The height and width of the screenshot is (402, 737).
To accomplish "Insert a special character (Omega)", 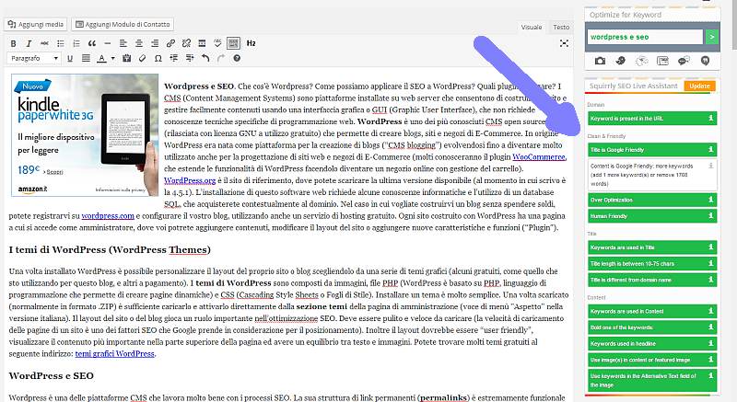I will [158, 58].
